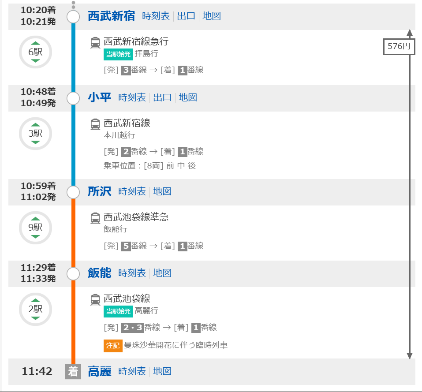Open 出口 info for 西武新宿

pyautogui.click(x=186, y=16)
